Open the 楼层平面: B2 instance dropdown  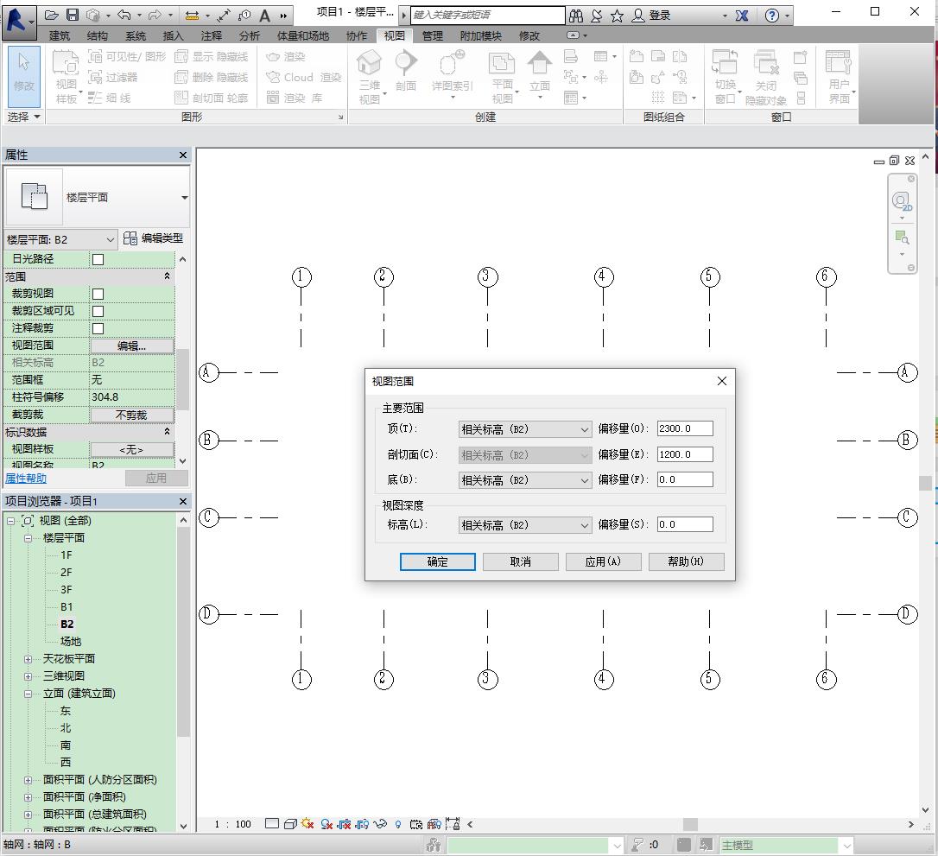tap(60, 239)
